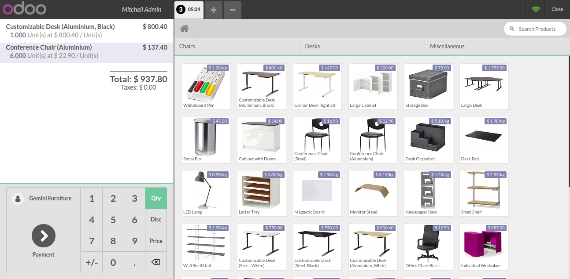The image size is (570, 279).
Task: Add Customizable Desk (Aluminium, White) product
Action: pyautogui.click(x=373, y=247)
